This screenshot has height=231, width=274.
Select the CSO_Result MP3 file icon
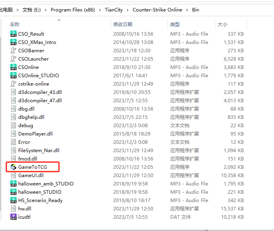pyautogui.click(x=13, y=34)
